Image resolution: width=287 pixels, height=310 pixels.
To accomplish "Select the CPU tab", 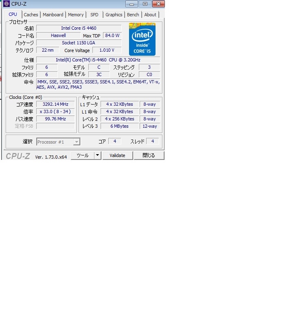I will pos(13,14).
